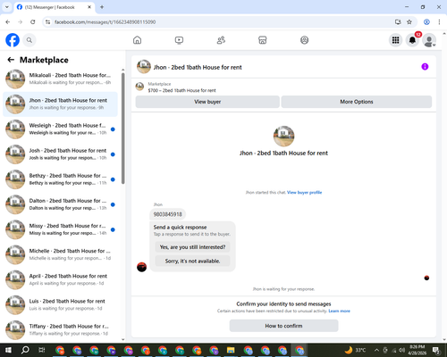Viewport: 447px width, 357px height.
Task: Open the Chrome profile icon
Action: [x=426, y=22]
